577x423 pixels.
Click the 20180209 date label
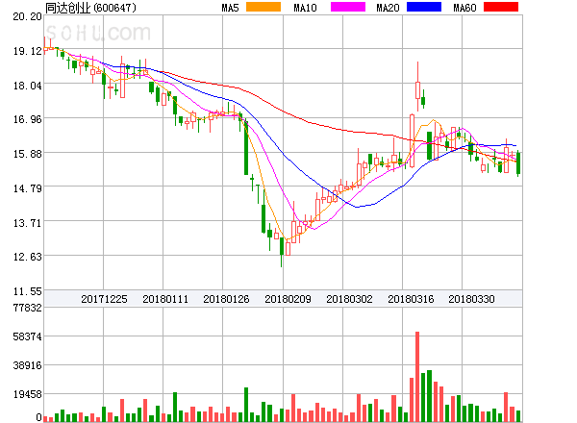pos(288,299)
